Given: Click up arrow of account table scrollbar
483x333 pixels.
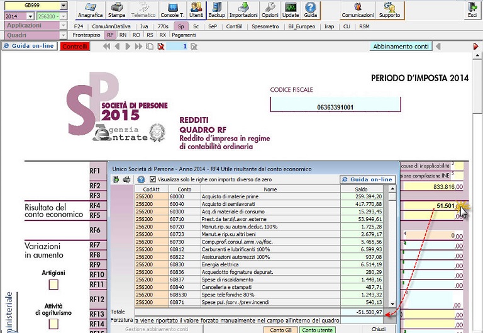Looking at the screenshot, I should point(392,189).
